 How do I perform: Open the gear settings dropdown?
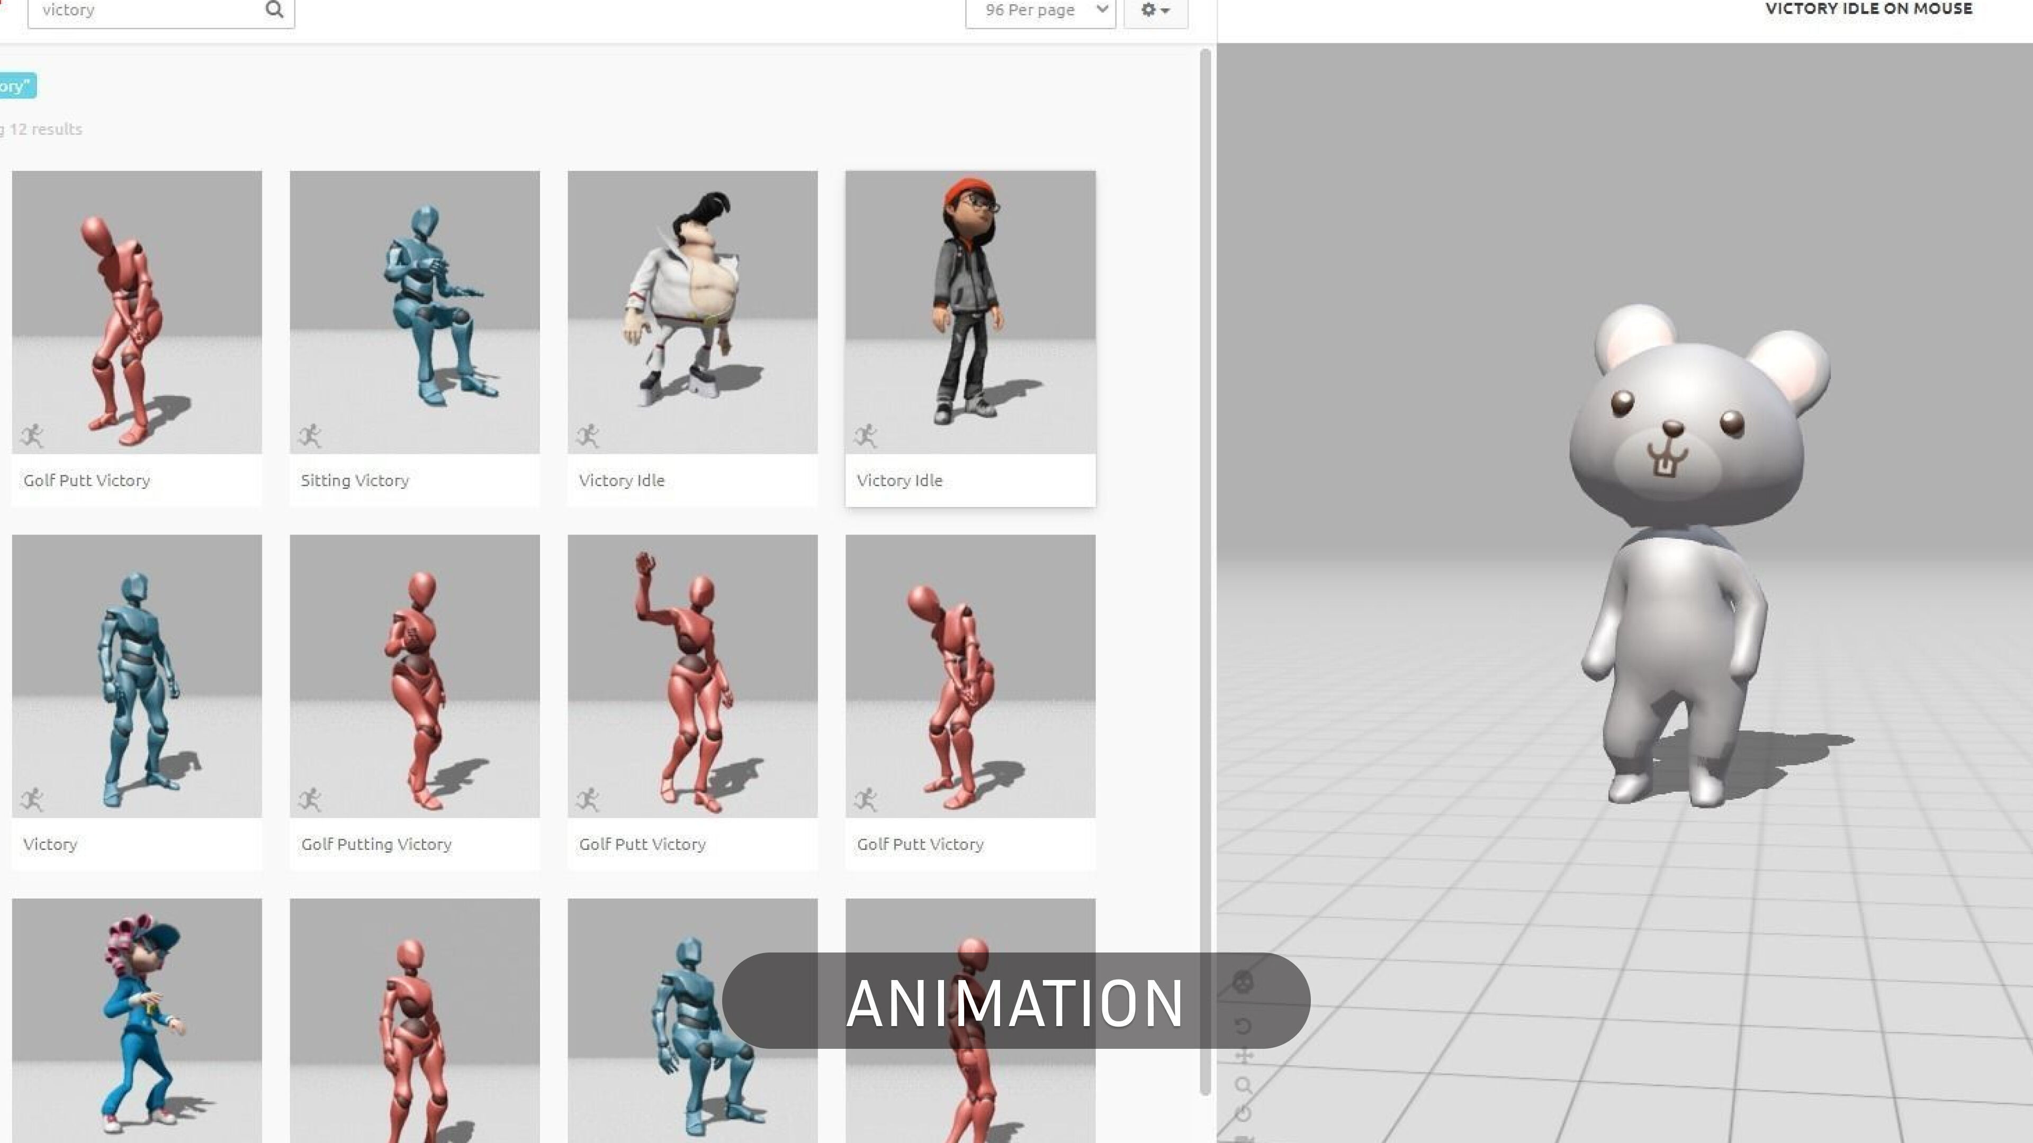tap(1155, 10)
